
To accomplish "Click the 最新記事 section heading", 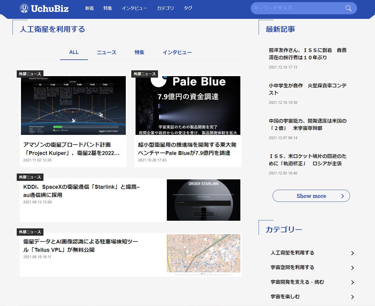I will tap(280, 29).
